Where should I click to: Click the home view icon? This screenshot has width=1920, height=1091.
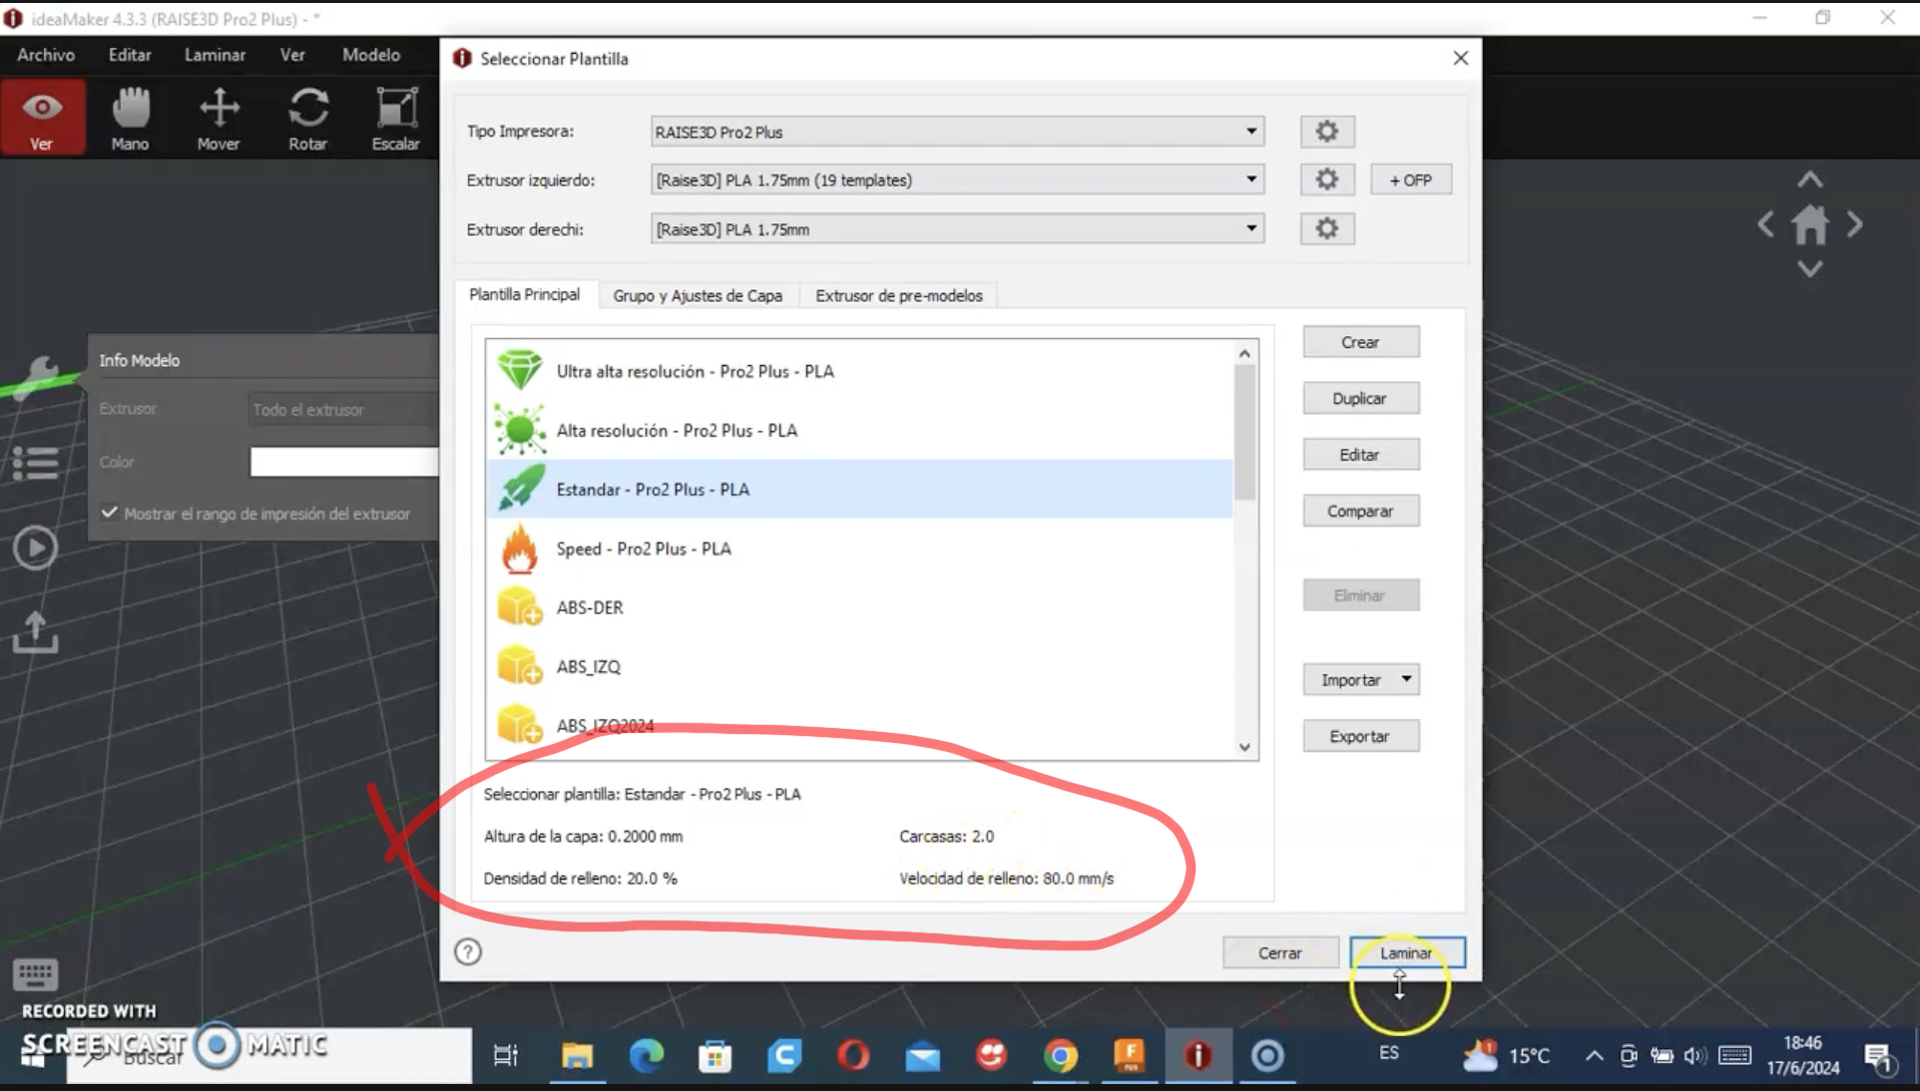(1809, 225)
